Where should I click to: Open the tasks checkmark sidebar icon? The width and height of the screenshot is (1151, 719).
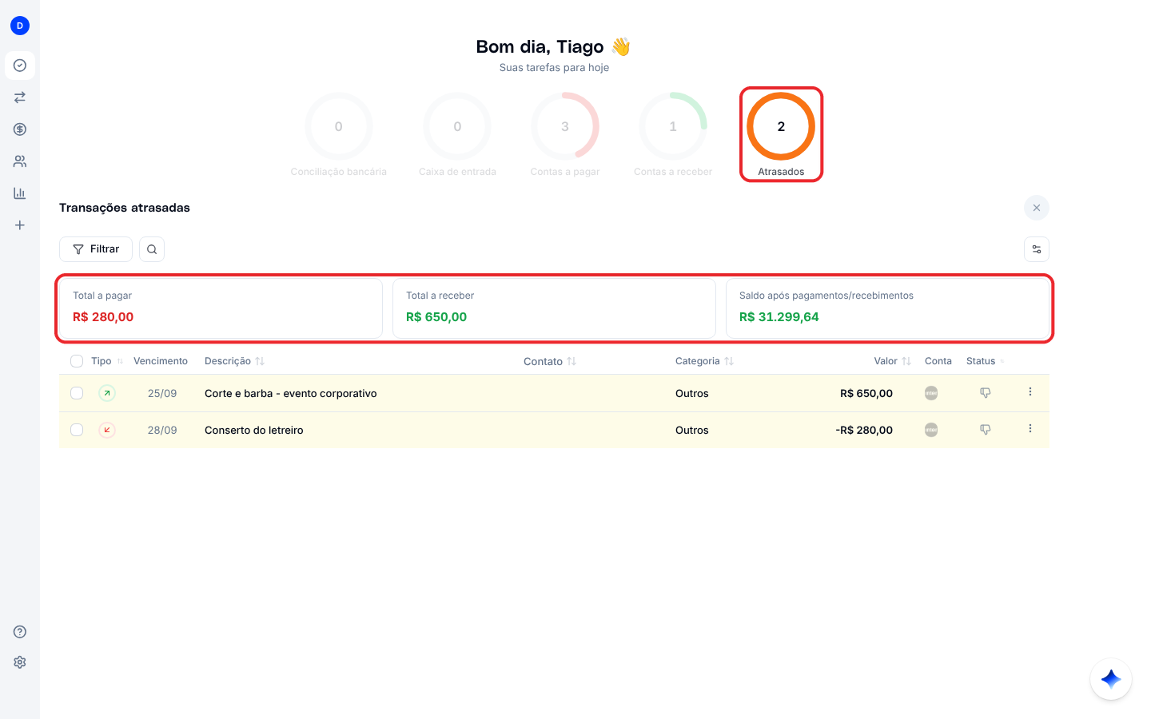[20, 66]
